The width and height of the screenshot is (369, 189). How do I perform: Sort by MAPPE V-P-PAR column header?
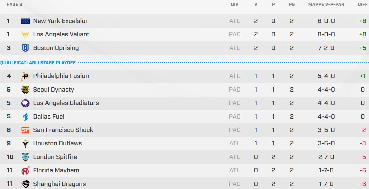coord(326,5)
